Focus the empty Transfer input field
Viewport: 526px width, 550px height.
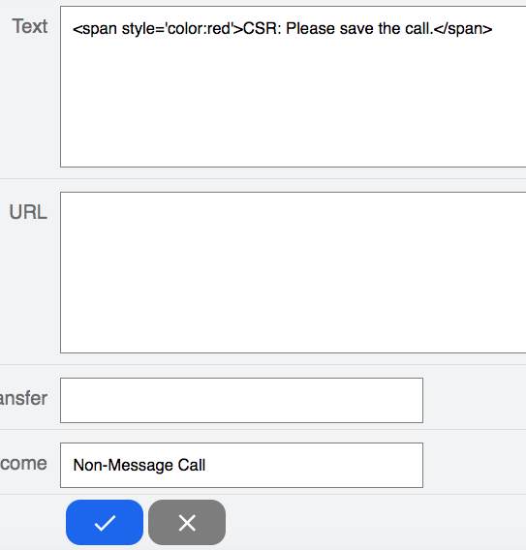pyautogui.click(x=242, y=400)
